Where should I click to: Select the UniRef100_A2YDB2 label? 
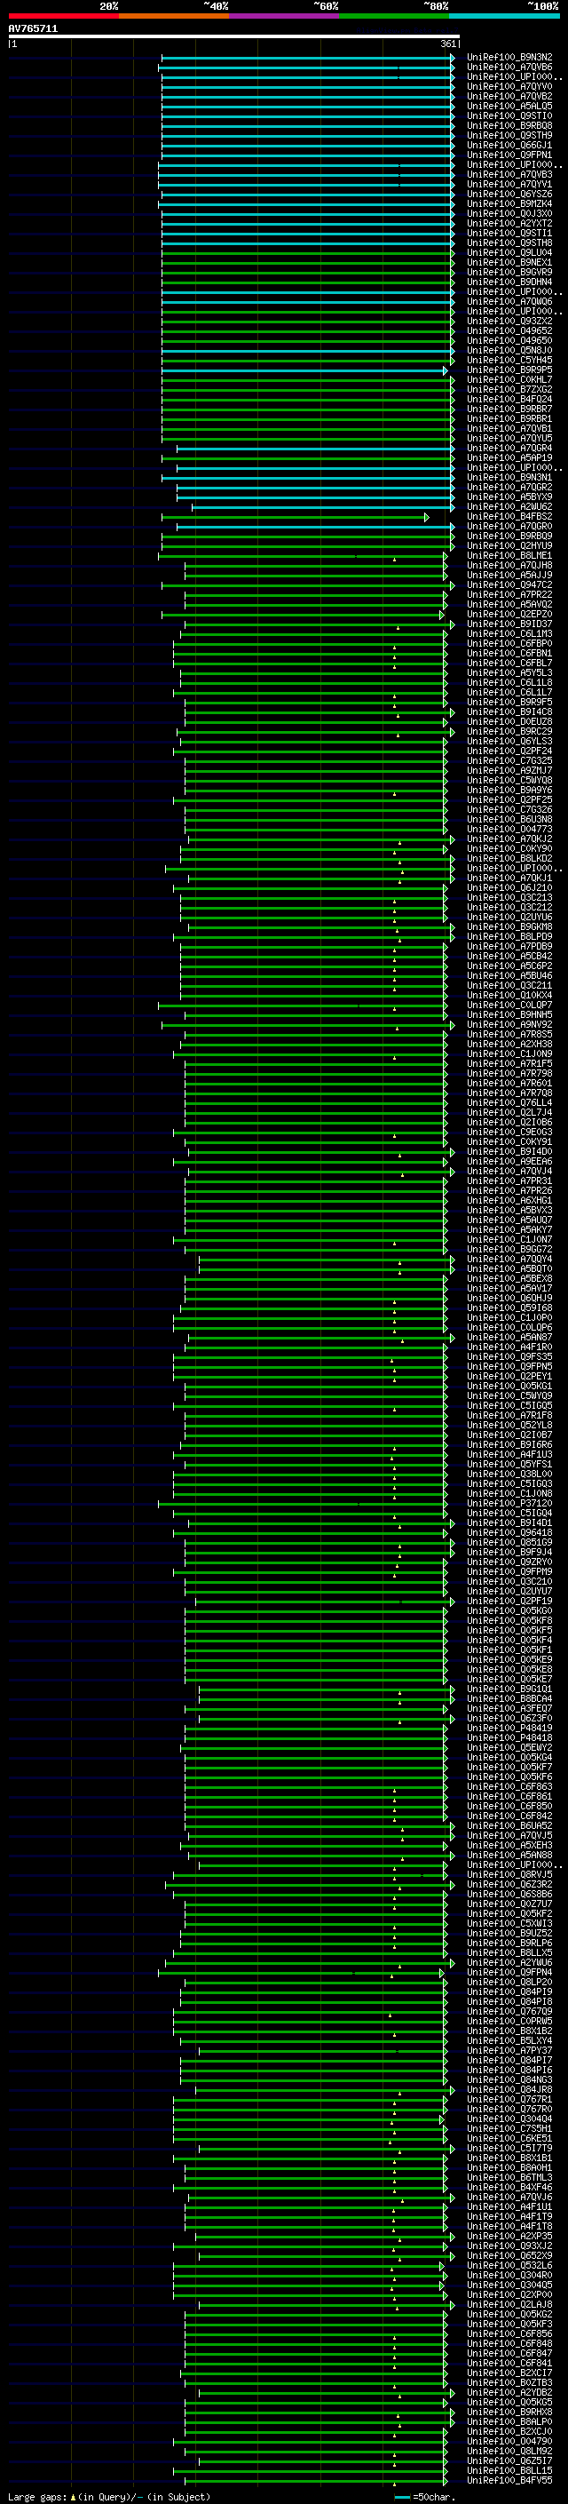click(509, 2393)
